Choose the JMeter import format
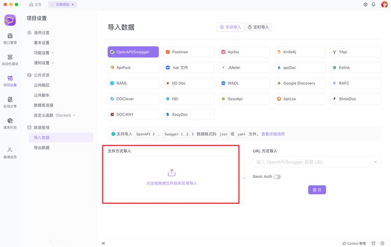Viewport: 391px width, 247px height. click(x=244, y=68)
